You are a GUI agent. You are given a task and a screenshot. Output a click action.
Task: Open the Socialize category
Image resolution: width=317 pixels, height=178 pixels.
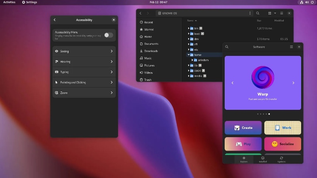[x=283, y=144]
